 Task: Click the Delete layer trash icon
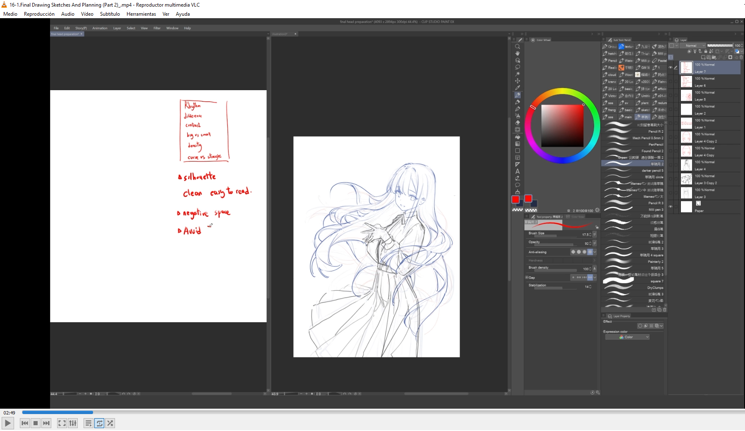click(x=741, y=57)
